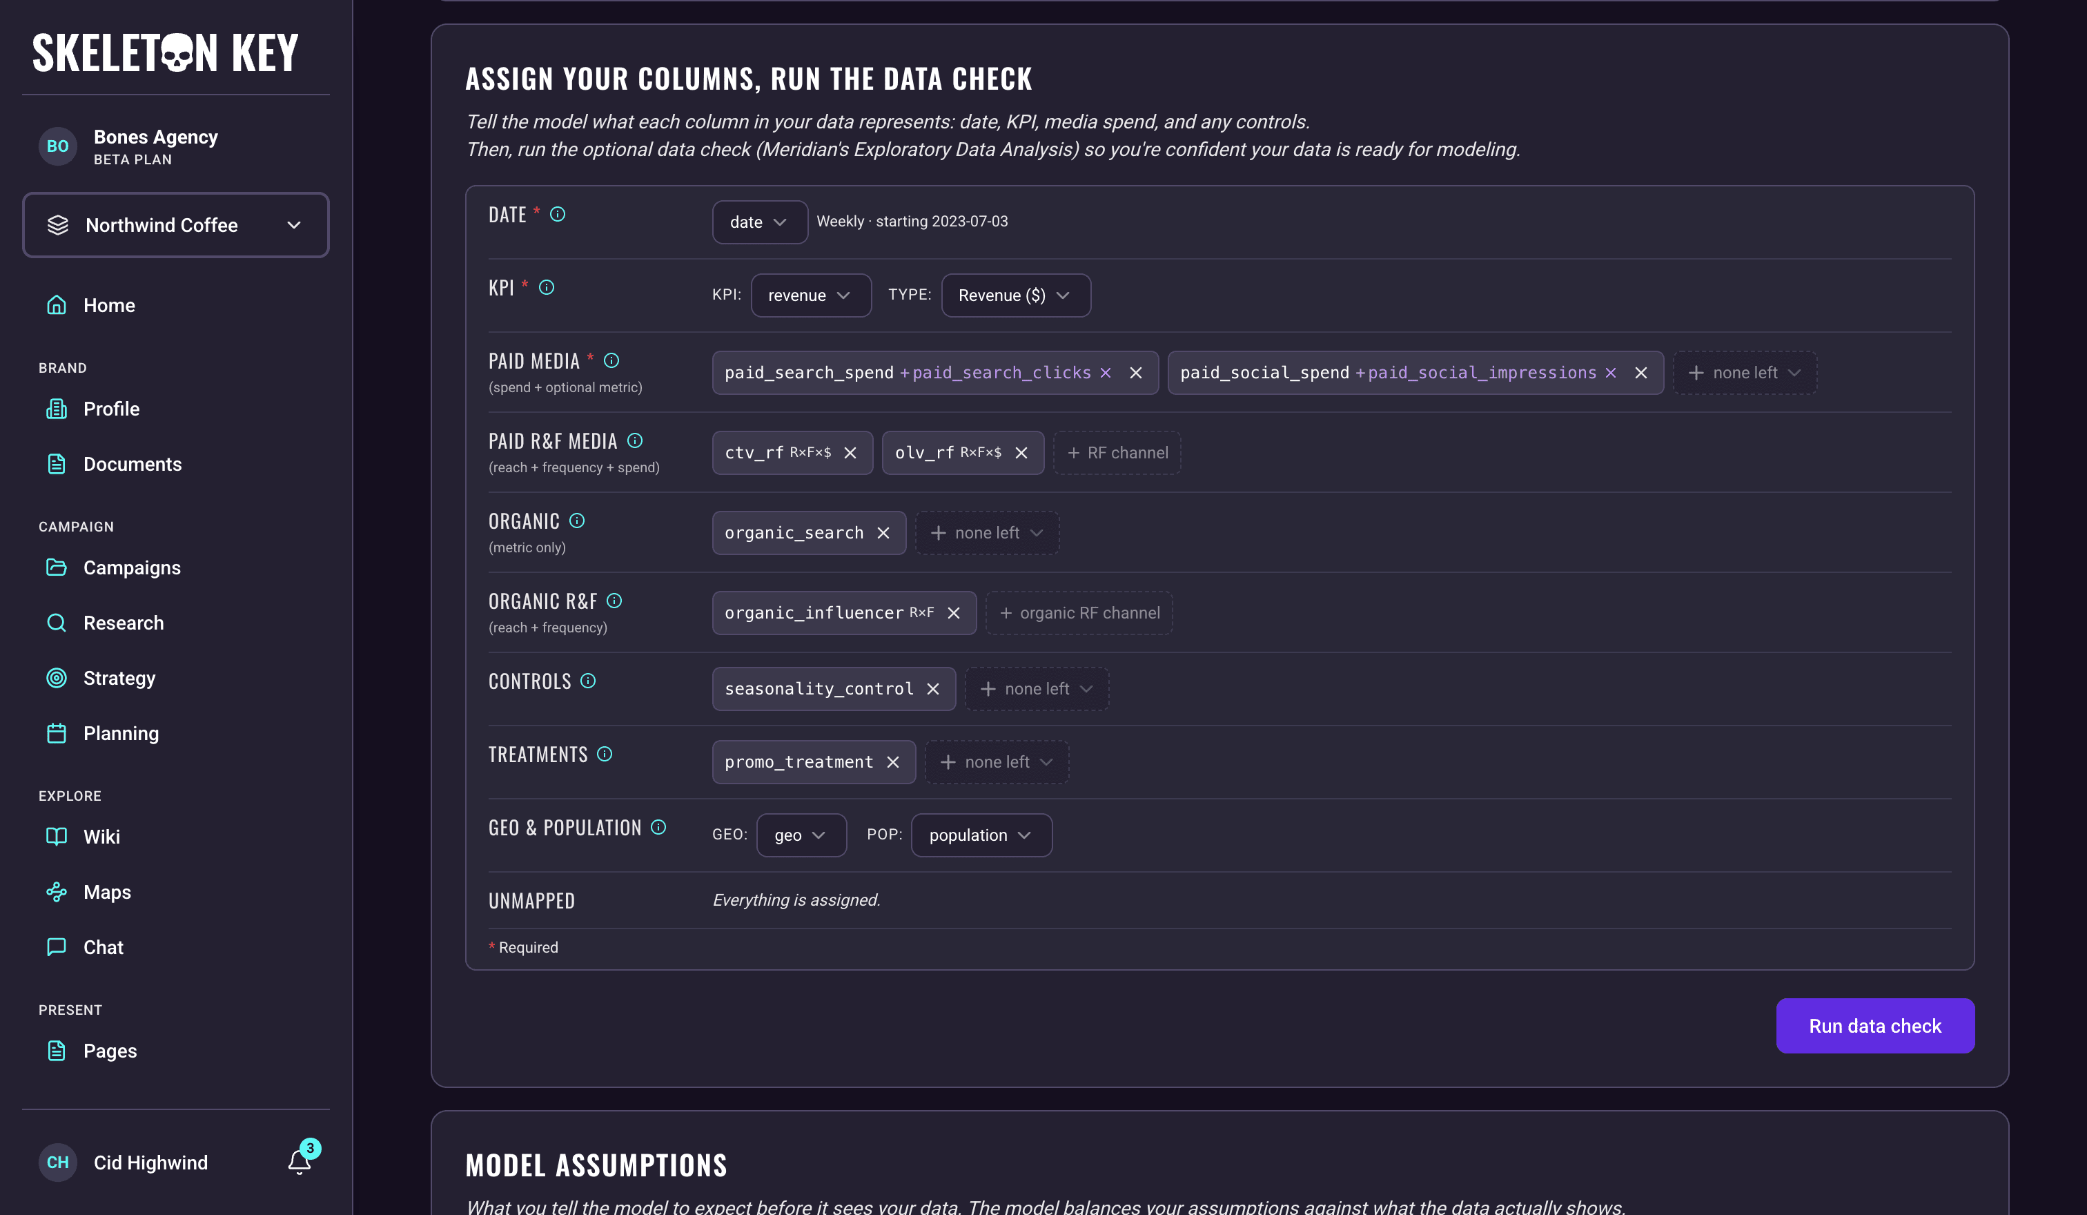The height and width of the screenshot is (1215, 2087).
Task: Add an organic RF channel
Action: pos(1079,613)
